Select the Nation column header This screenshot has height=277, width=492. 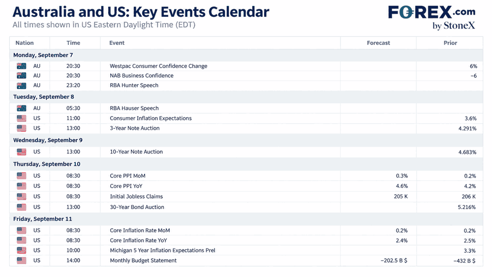(x=25, y=43)
